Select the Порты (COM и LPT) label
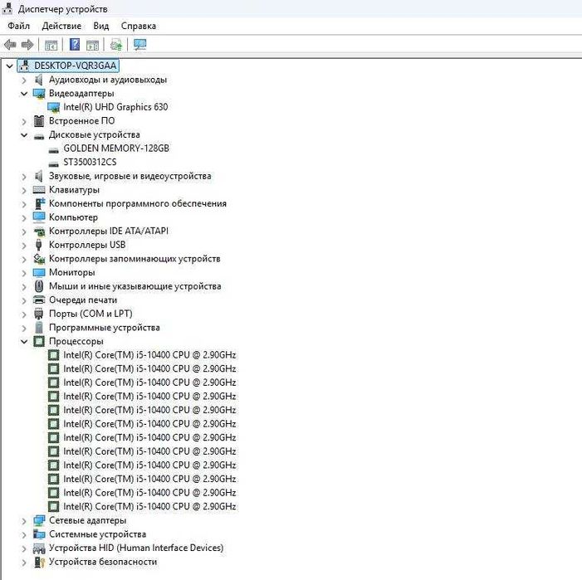 [90, 314]
